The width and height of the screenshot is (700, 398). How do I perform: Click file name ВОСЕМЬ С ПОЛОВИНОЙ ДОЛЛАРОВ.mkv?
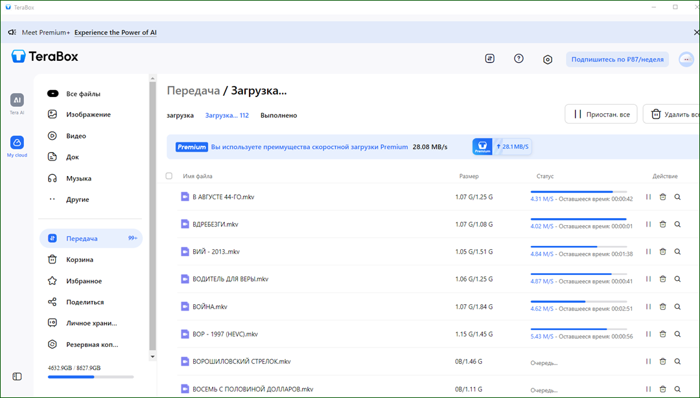[x=253, y=389]
